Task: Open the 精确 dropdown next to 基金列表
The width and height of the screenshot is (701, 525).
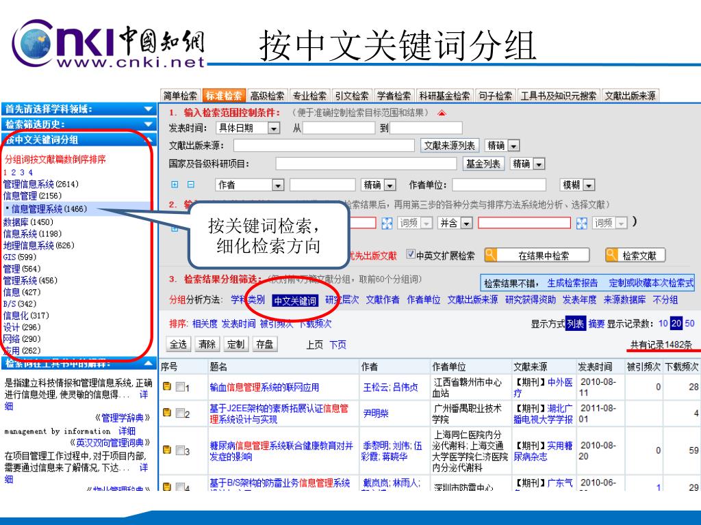Action: pyautogui.click(x=539, y=164)
